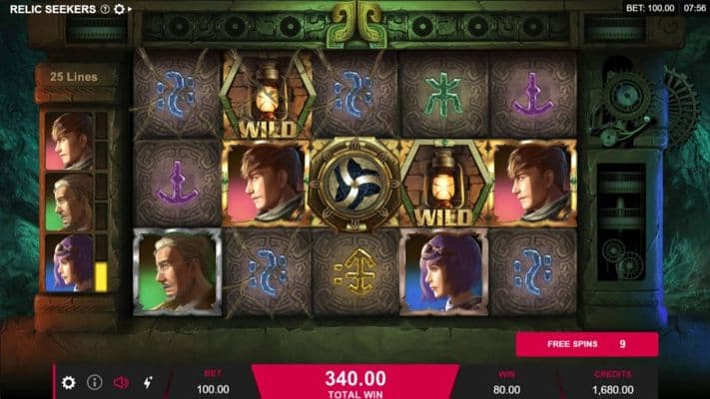This screenshot has height=399, width=710.
Task: Click the old man portrait in sidebar
Action: click(x=69, y=202)
